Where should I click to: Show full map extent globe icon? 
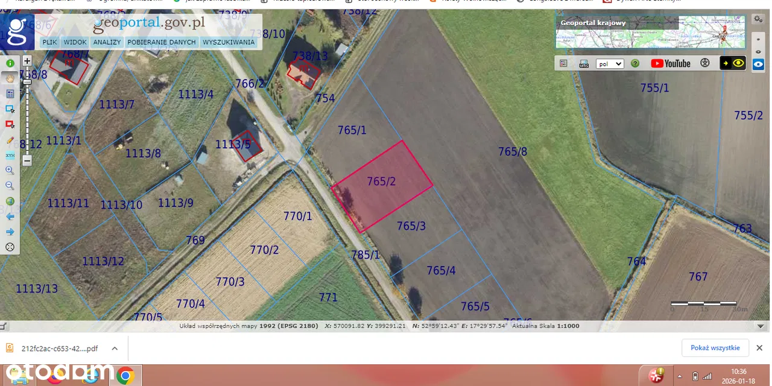10,201
